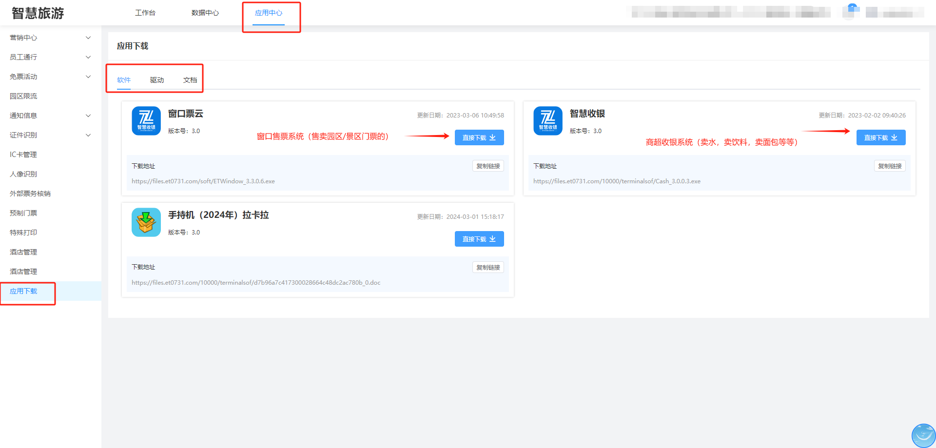Click the Cash_3.0.0.3.exe download URL

point(616,181)
